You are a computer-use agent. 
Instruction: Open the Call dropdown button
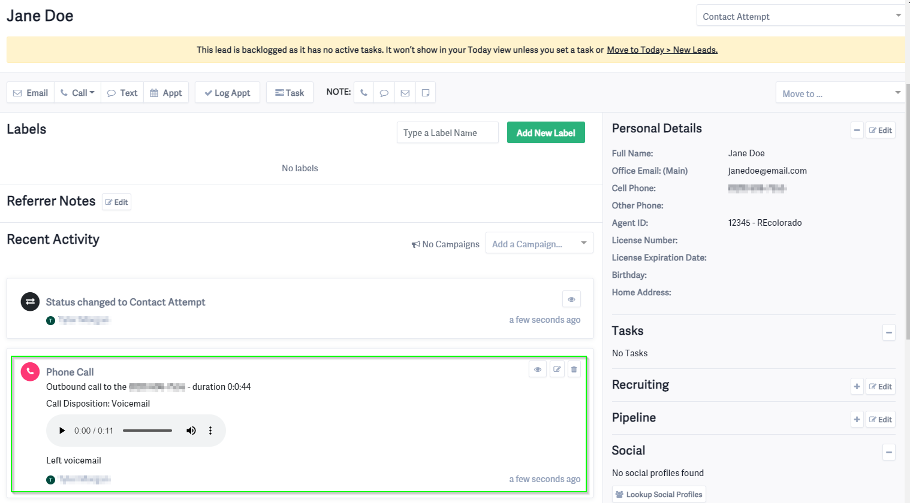coord(77,93)
